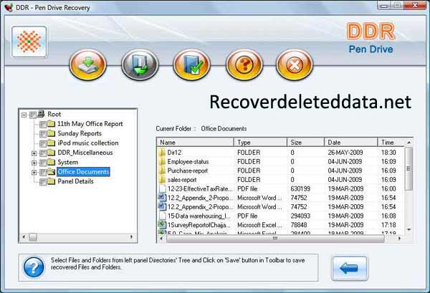Click the Root computer icon in tree
This screenshot has height=293, width=430.
tap(41, 114)
